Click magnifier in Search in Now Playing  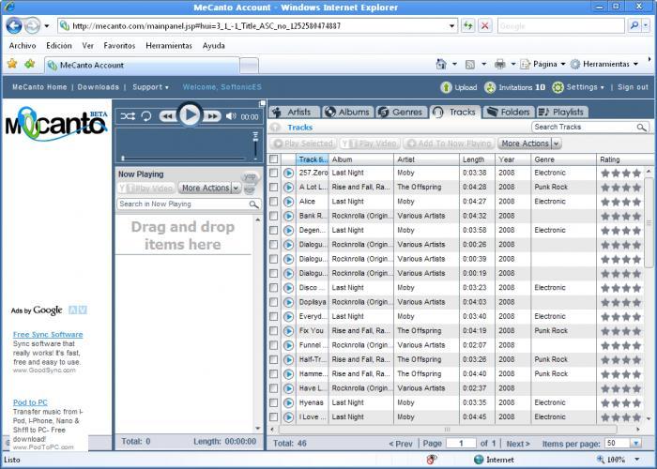(253, 204)
